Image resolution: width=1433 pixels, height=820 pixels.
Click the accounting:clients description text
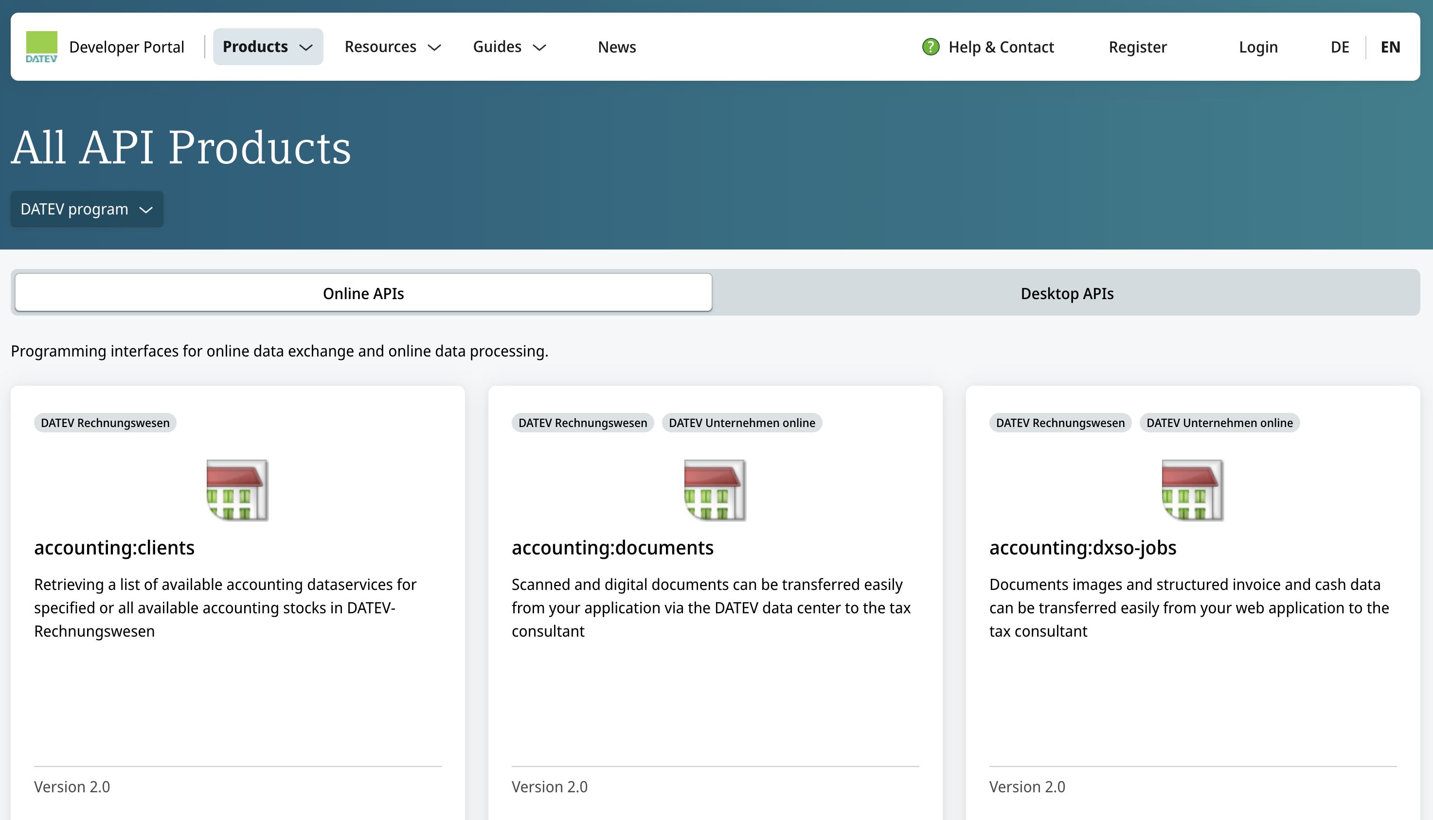225,607
